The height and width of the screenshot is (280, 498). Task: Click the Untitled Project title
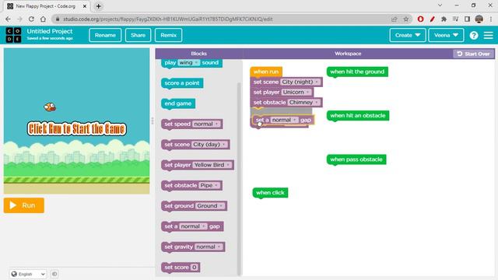(x=50, y=31)
